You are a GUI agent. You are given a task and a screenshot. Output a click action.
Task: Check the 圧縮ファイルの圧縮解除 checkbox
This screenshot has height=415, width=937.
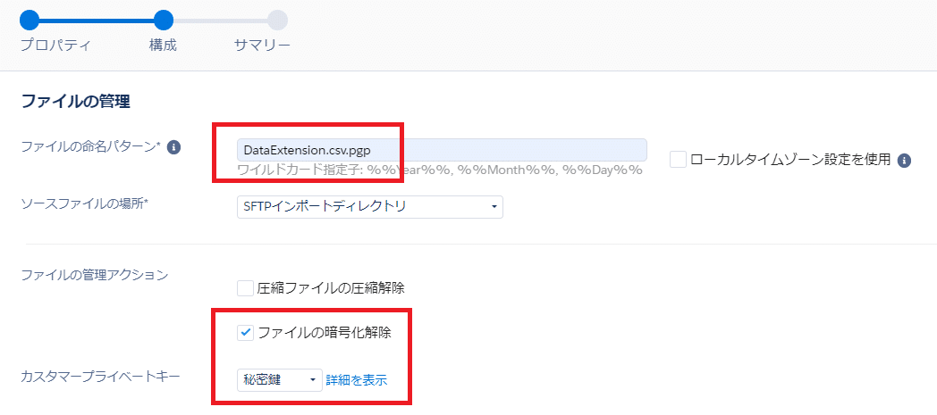tap(245, 288)
